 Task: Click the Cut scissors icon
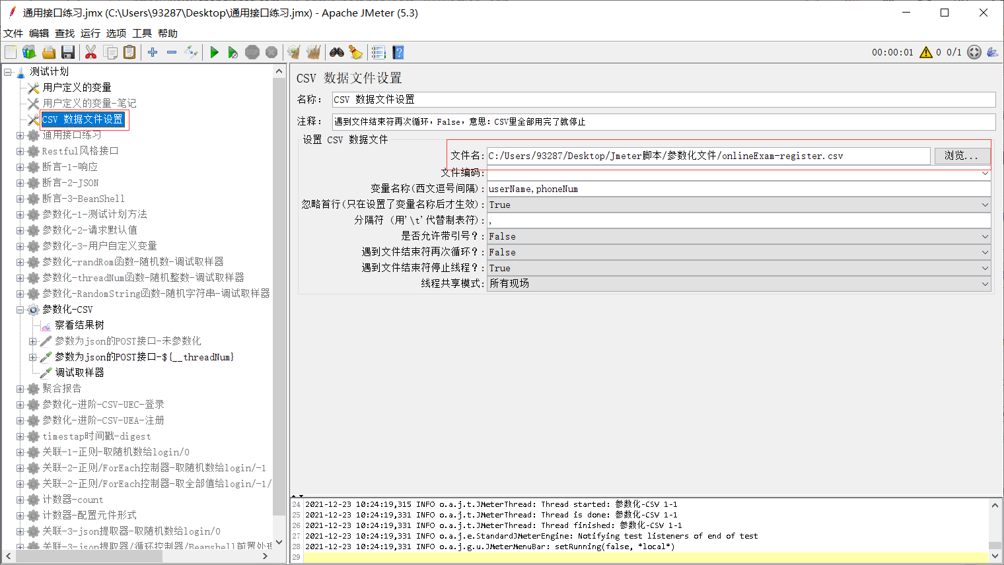[91, 52]
